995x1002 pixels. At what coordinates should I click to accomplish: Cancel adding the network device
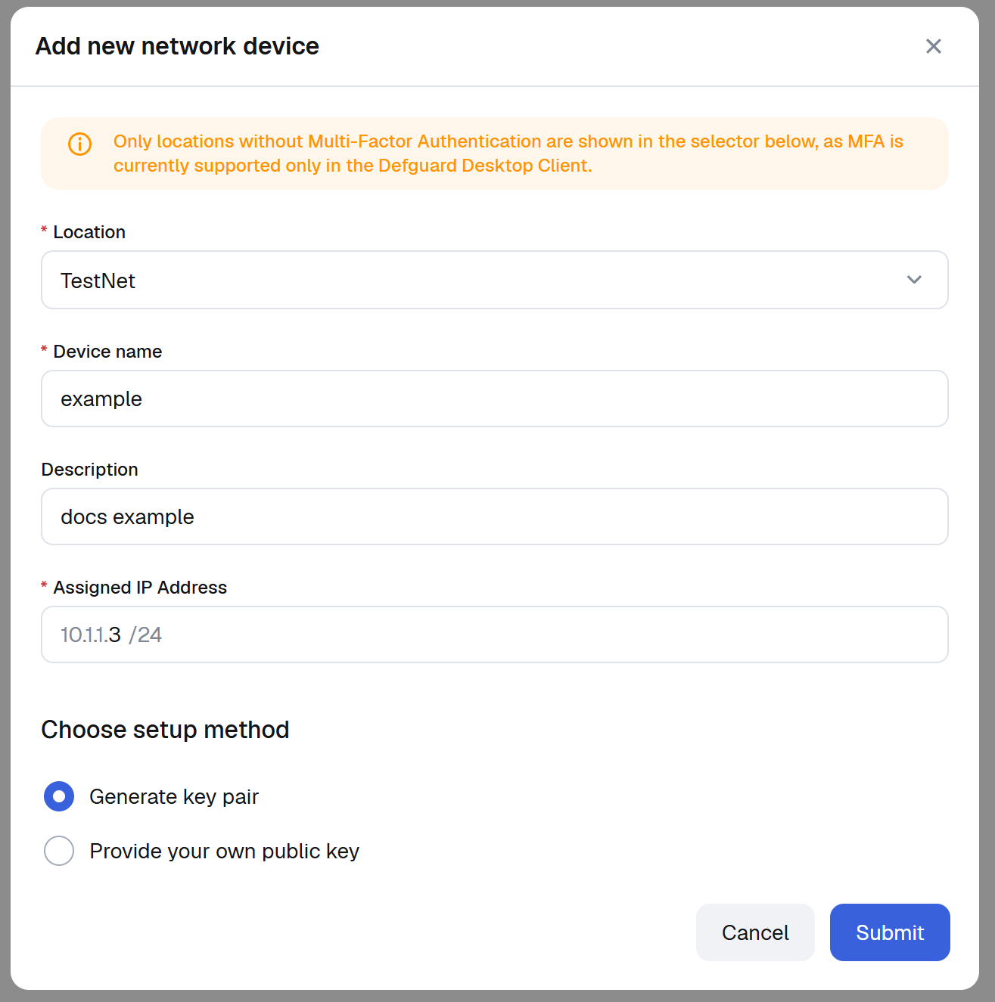tap(755, 932)
